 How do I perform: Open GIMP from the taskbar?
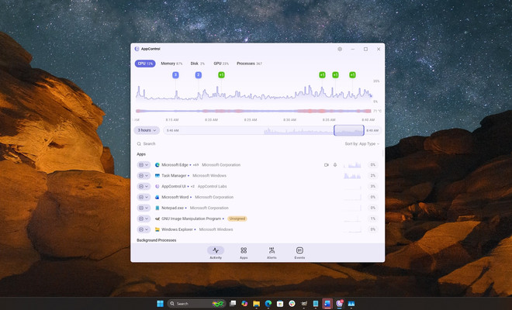click(x=303, y=304)
